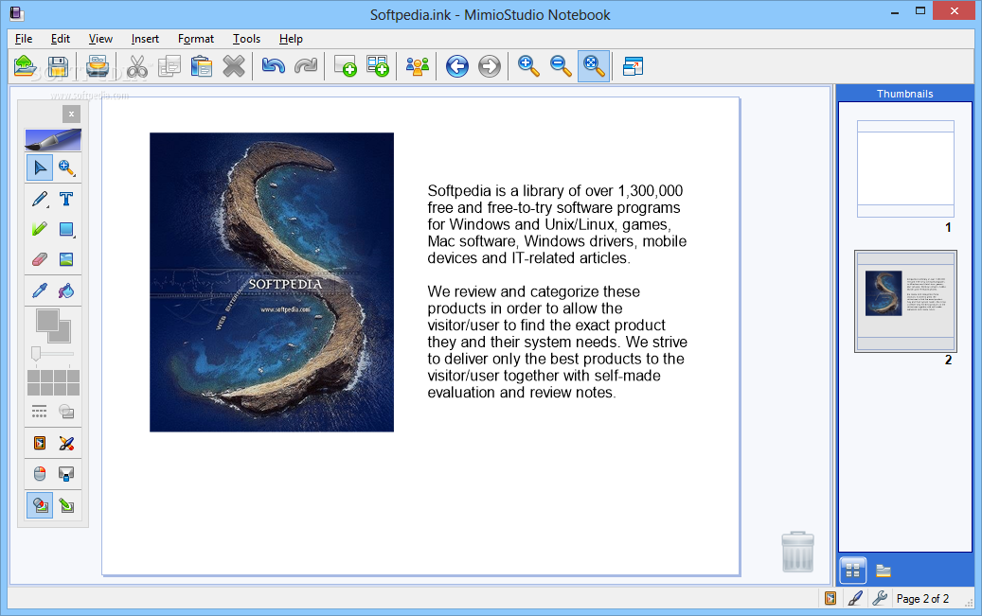Zoom in with the toolbar magnifier plus
Viewport: 982px width, 616px height.
coord(528,65)
